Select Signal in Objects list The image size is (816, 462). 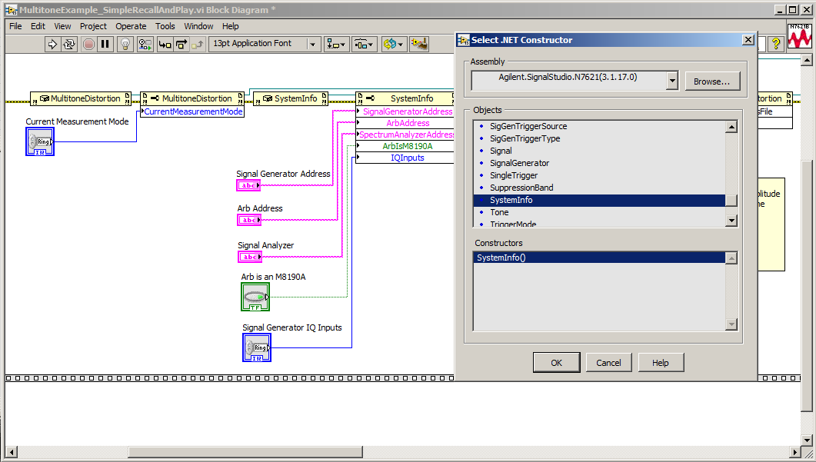point(501,151)
